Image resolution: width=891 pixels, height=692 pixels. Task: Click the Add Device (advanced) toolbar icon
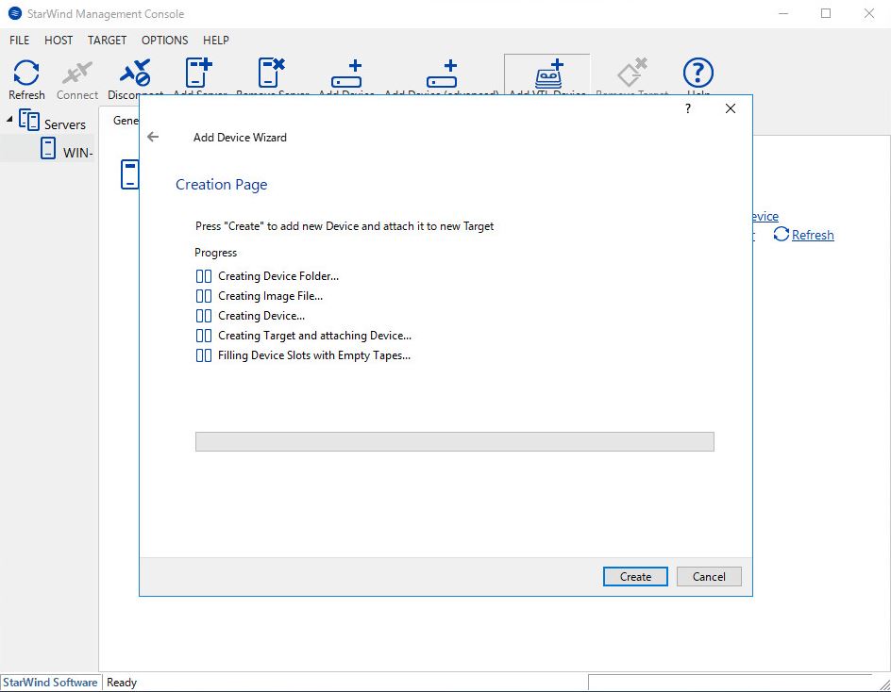tap(442, 74)
